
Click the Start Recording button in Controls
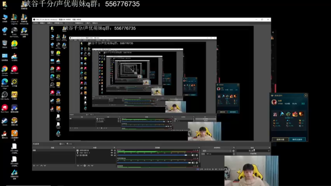pyautogui.click(x=253, y=154)
